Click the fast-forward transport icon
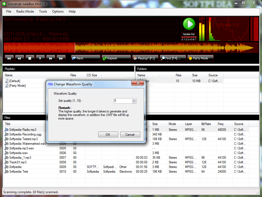Image resolution: width=262 pixels, height=197 pixels. (51, 58)
